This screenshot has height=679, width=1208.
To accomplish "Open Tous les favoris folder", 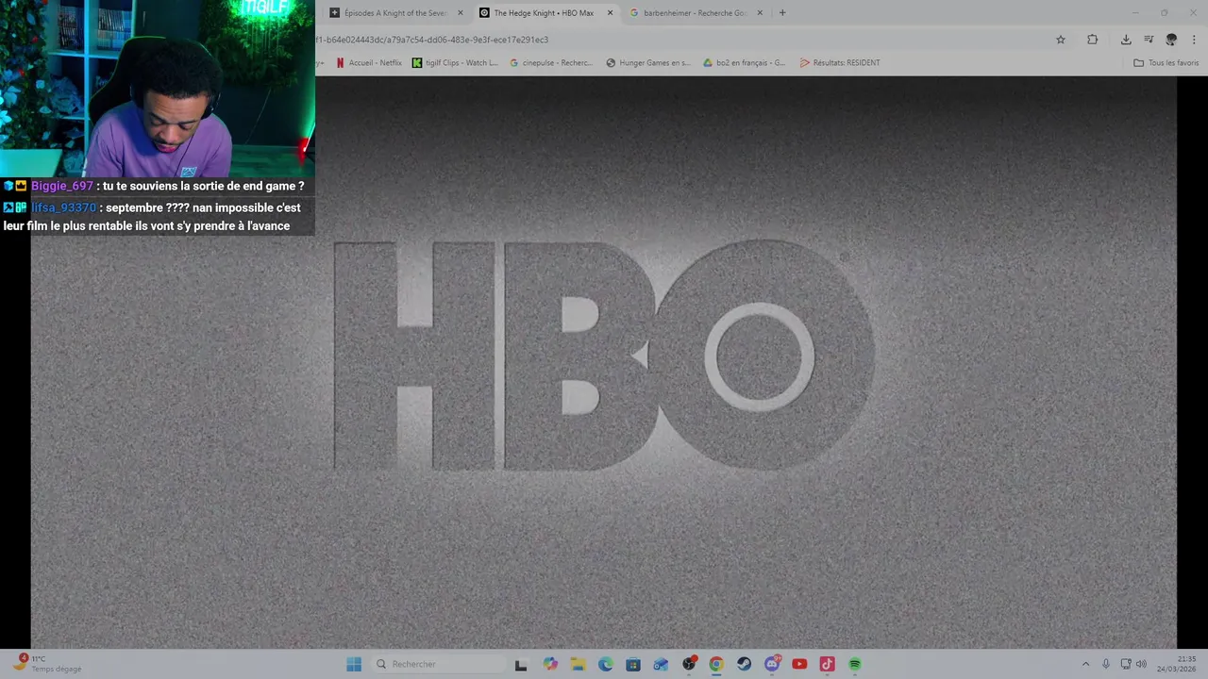I will (x=1166, y=63).
